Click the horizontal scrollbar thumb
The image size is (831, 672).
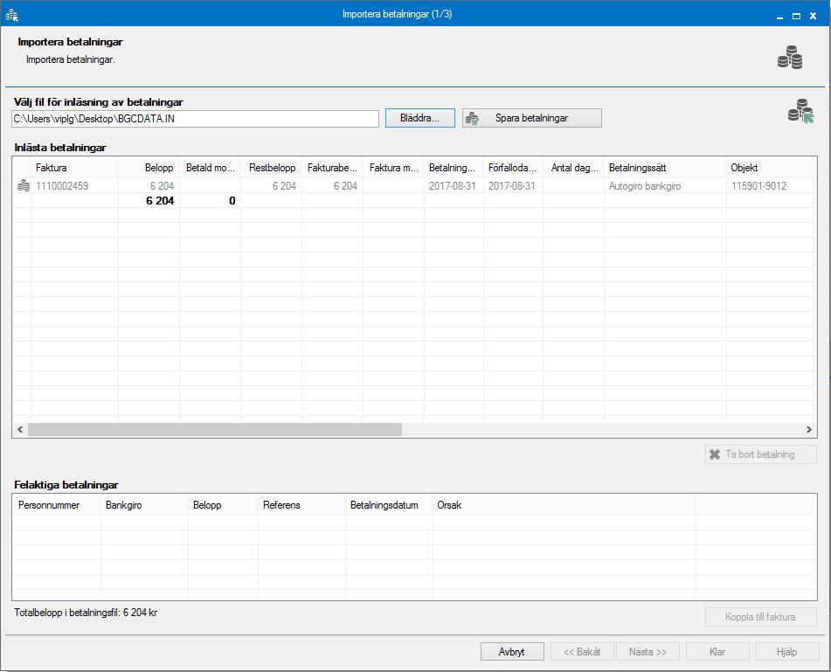pos(215,429)
